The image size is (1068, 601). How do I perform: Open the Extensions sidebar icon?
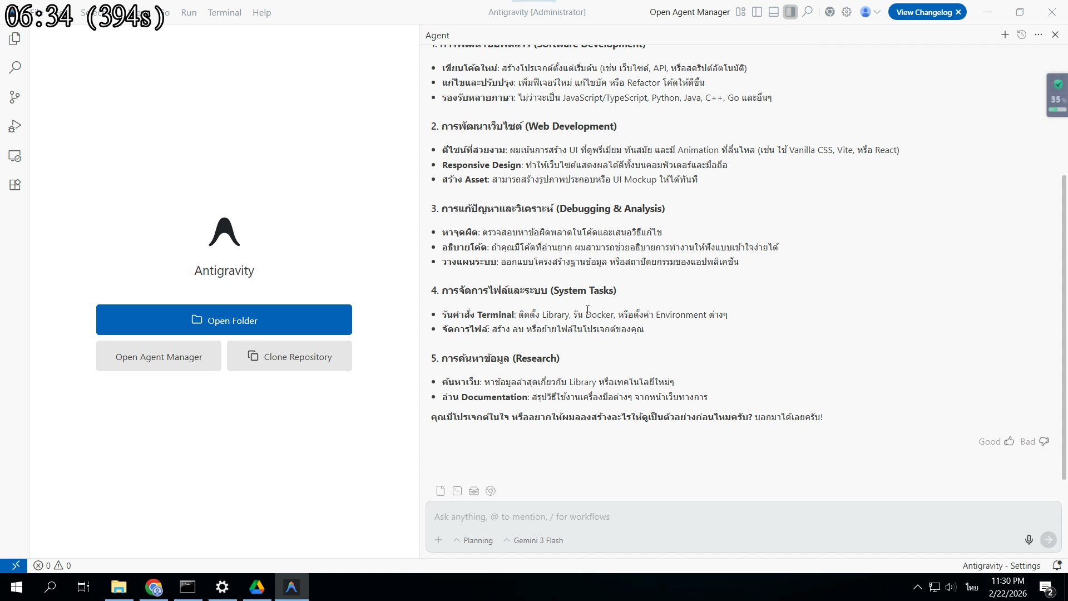tap(15, 185)
